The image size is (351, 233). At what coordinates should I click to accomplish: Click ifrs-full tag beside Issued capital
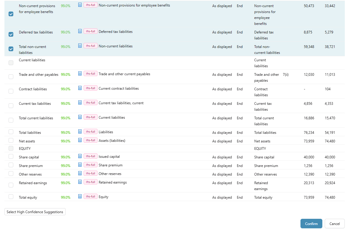[x=90, y=156]
